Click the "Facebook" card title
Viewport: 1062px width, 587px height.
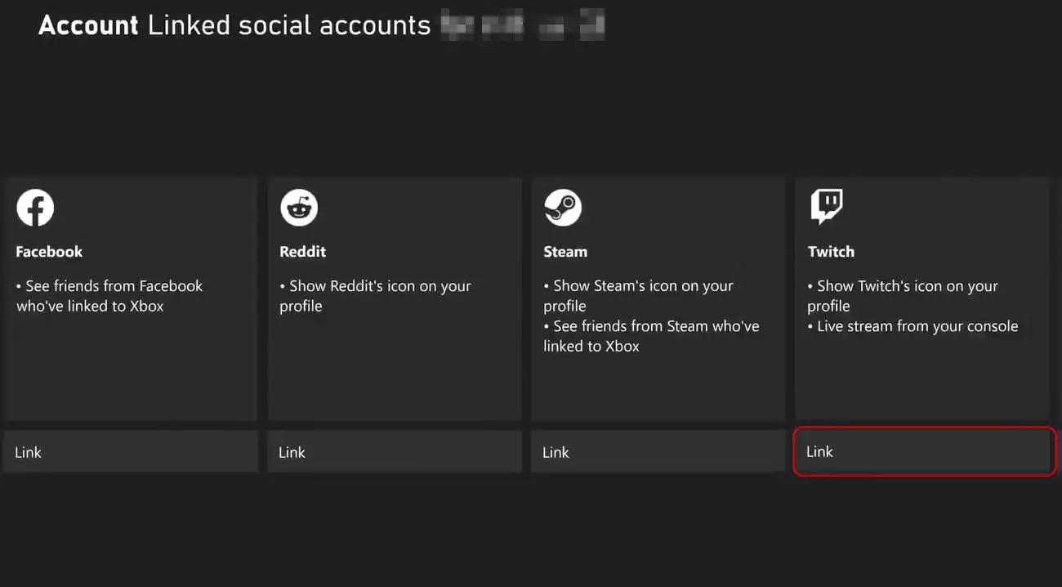pyautogui.click(x=49, y=252)
